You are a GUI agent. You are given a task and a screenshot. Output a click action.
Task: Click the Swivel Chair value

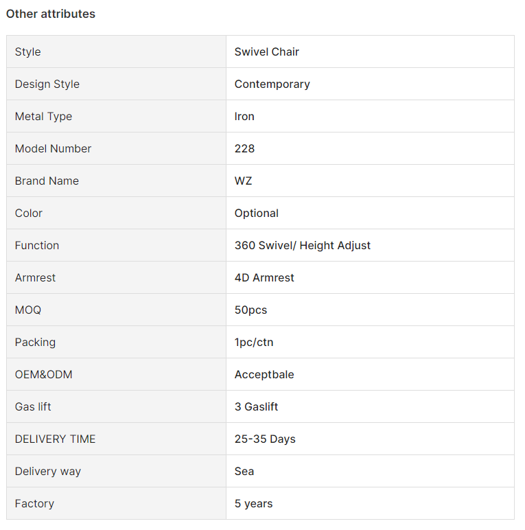(266, 51)
